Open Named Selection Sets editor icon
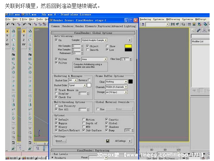This screenshot has height=161, width=214. click(143, 24)
